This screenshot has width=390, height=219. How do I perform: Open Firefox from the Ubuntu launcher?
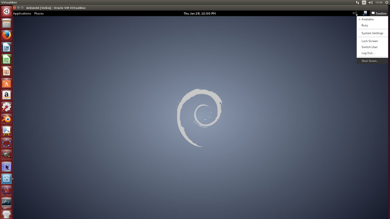6,35
